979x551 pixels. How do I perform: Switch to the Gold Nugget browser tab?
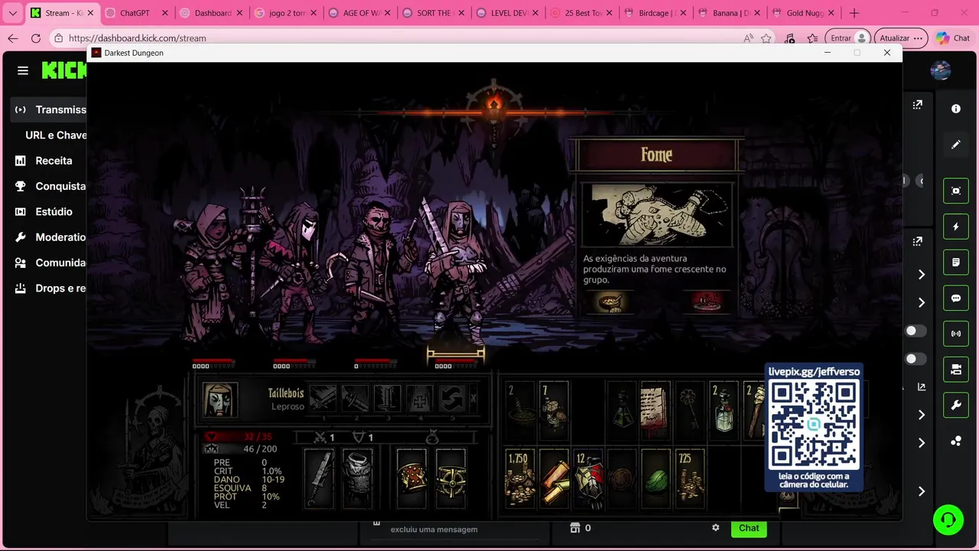pyautogui.click(x=805, y=13)
